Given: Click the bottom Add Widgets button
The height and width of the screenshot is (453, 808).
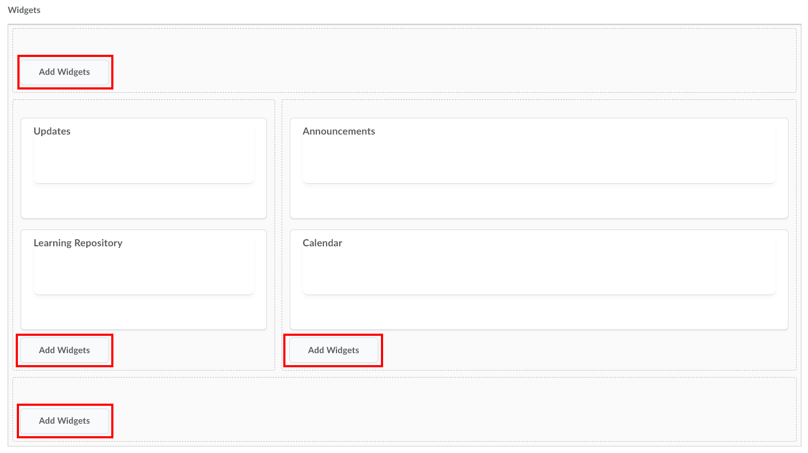Looking at the screenshot, I should coord(65,420).
